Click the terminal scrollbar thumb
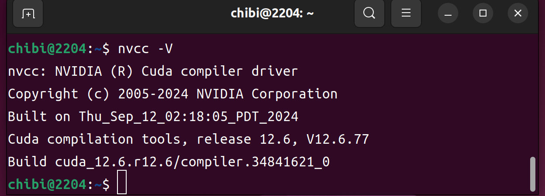 (x=532, y=174)
